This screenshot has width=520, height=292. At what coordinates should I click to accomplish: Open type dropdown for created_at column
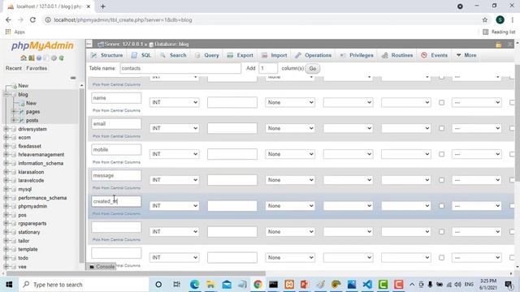(x=174, y=205)
